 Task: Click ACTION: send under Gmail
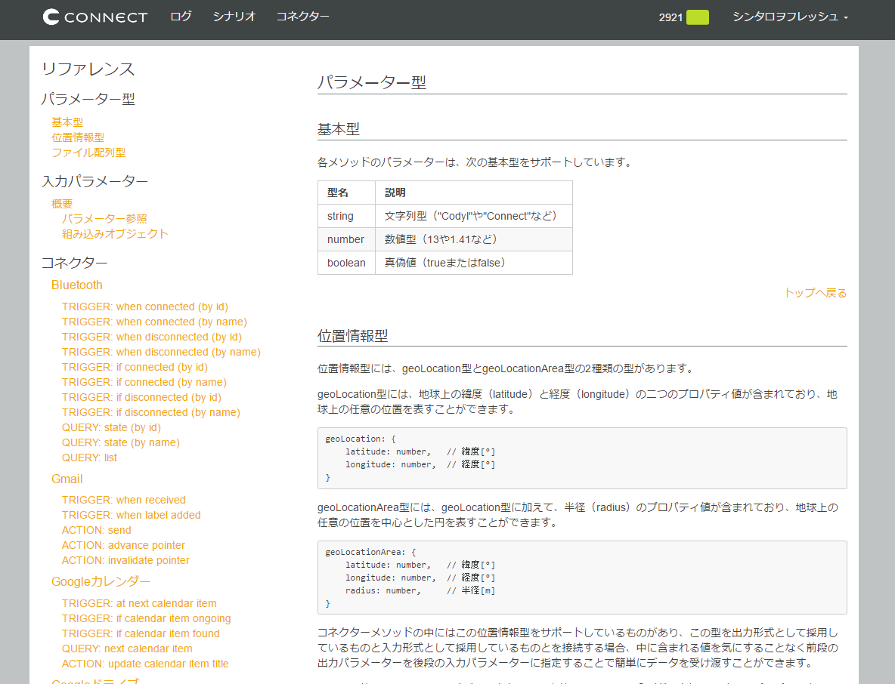click(x=96, y=530)
